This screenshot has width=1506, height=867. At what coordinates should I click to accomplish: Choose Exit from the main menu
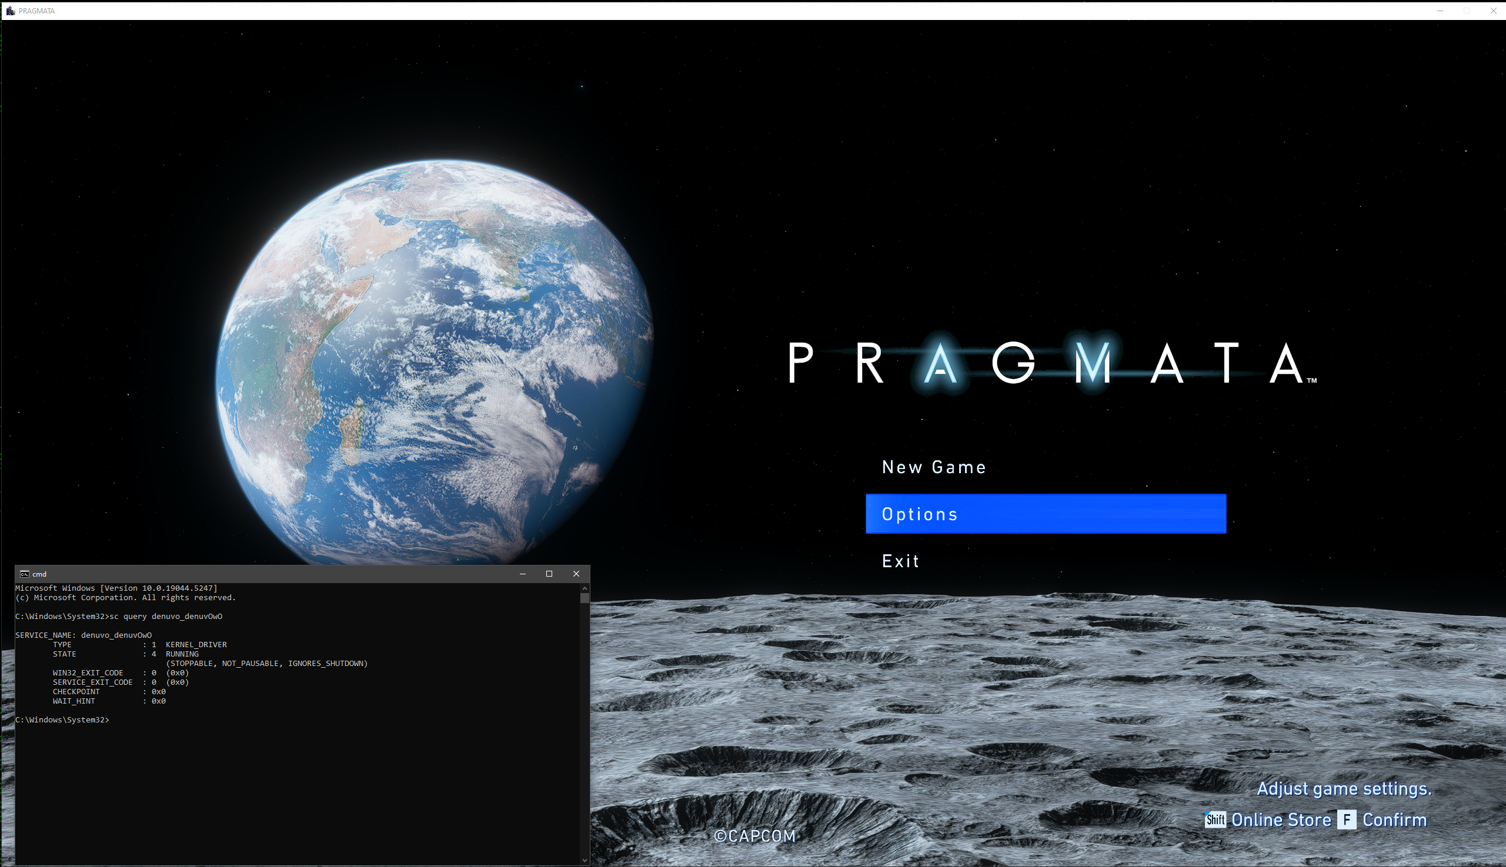(900, 561)
